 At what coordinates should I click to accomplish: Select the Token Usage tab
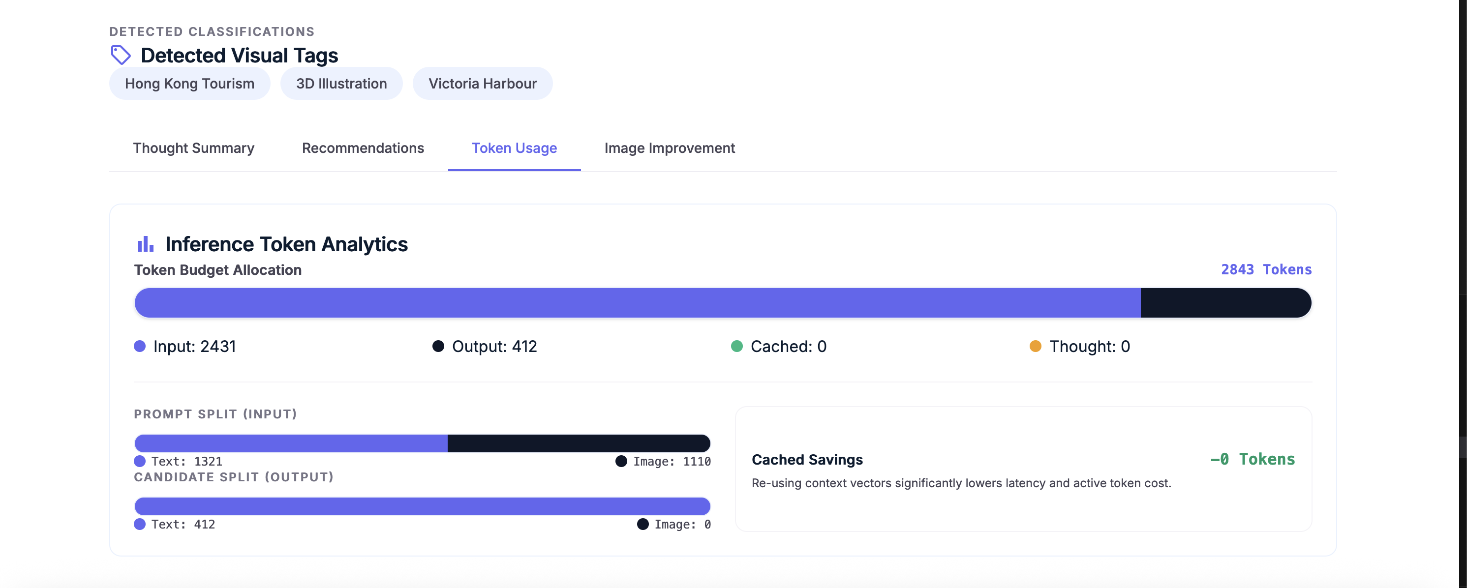pos(514,148)
